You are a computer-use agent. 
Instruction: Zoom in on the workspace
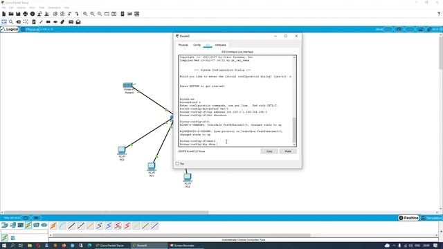click(x=85, y=14)
